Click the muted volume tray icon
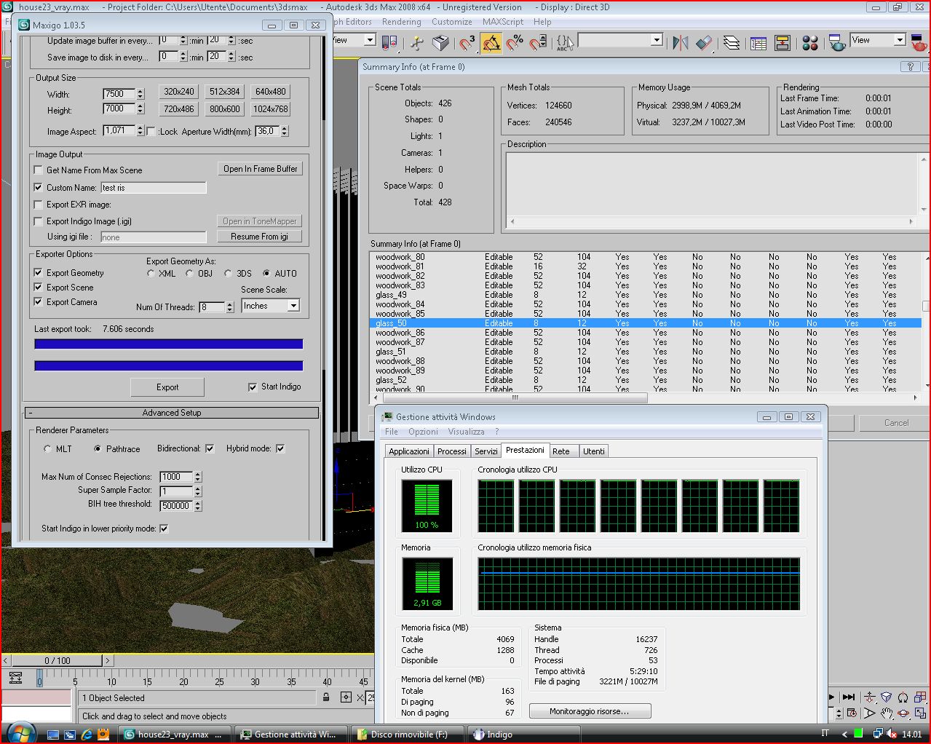Viewport: 931px width, 744px height. pos(892,735)
